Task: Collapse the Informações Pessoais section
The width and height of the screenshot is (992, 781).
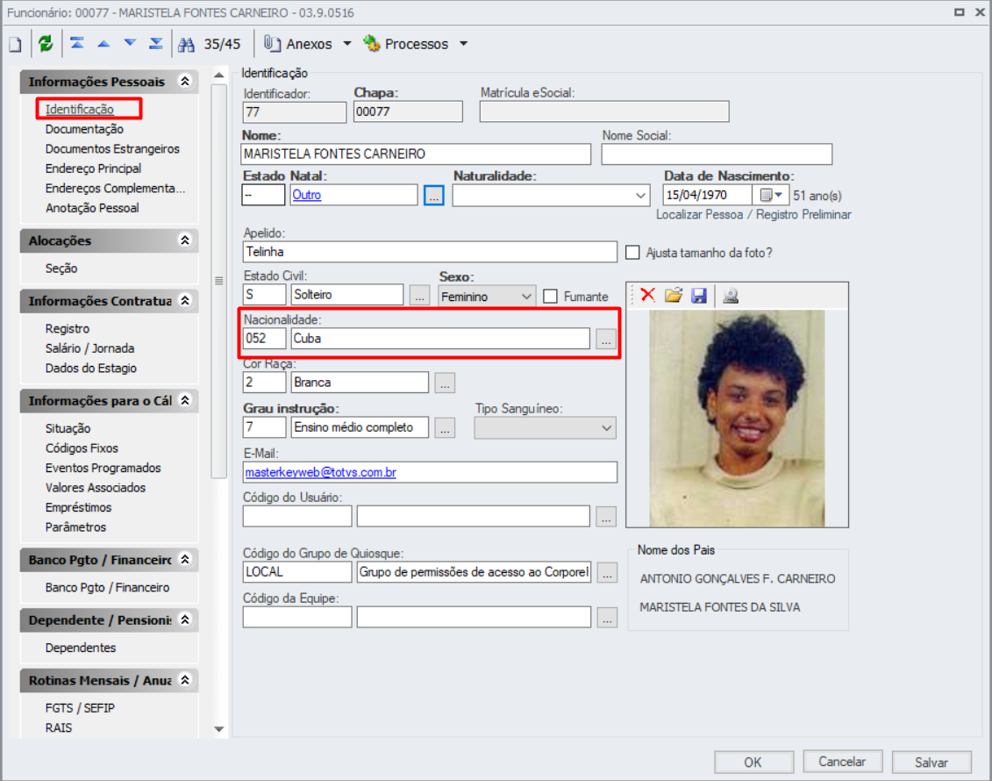Action: [185, 81]
